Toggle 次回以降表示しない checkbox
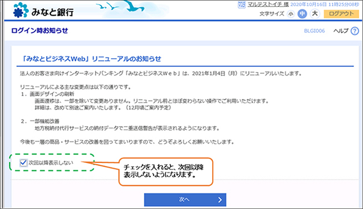363x209 pixels. coord(23,162)
